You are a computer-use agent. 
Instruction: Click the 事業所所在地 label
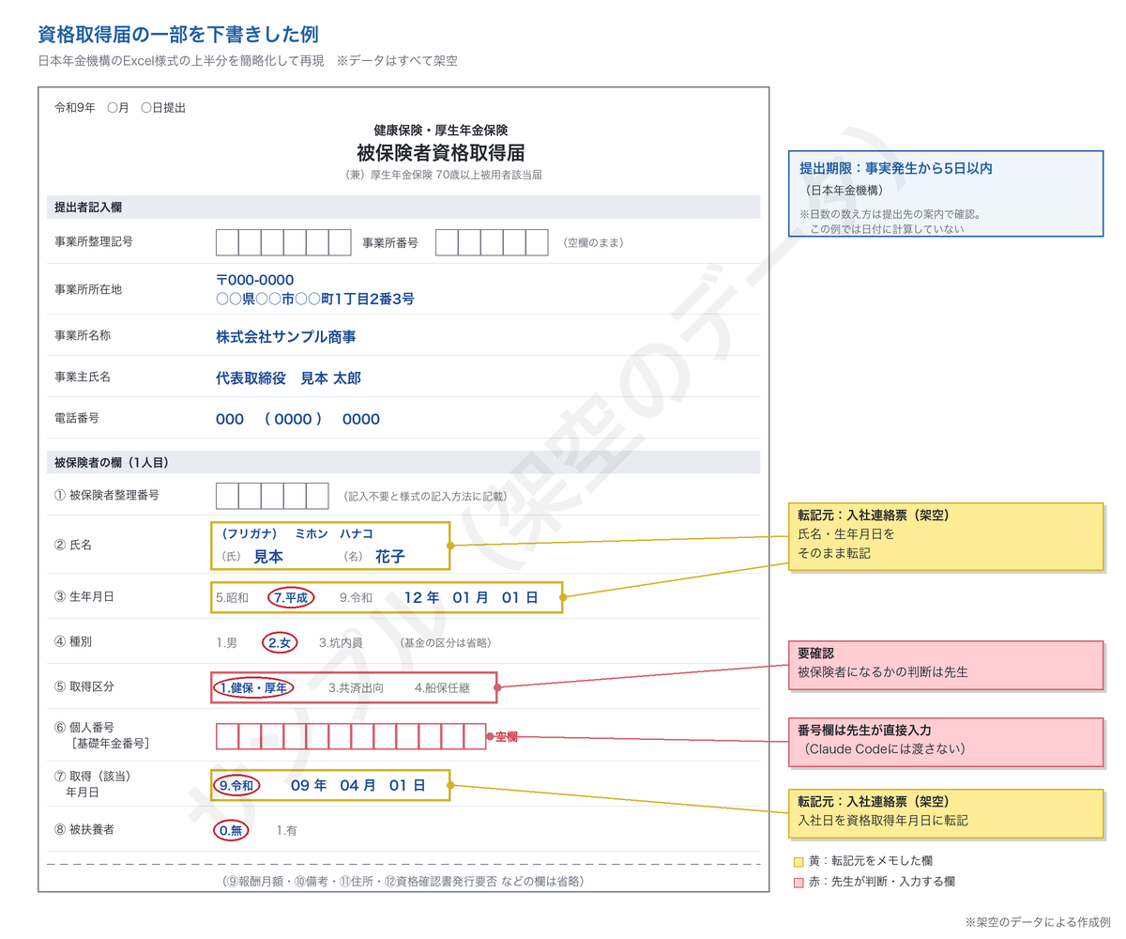click(x=88, y=289)
